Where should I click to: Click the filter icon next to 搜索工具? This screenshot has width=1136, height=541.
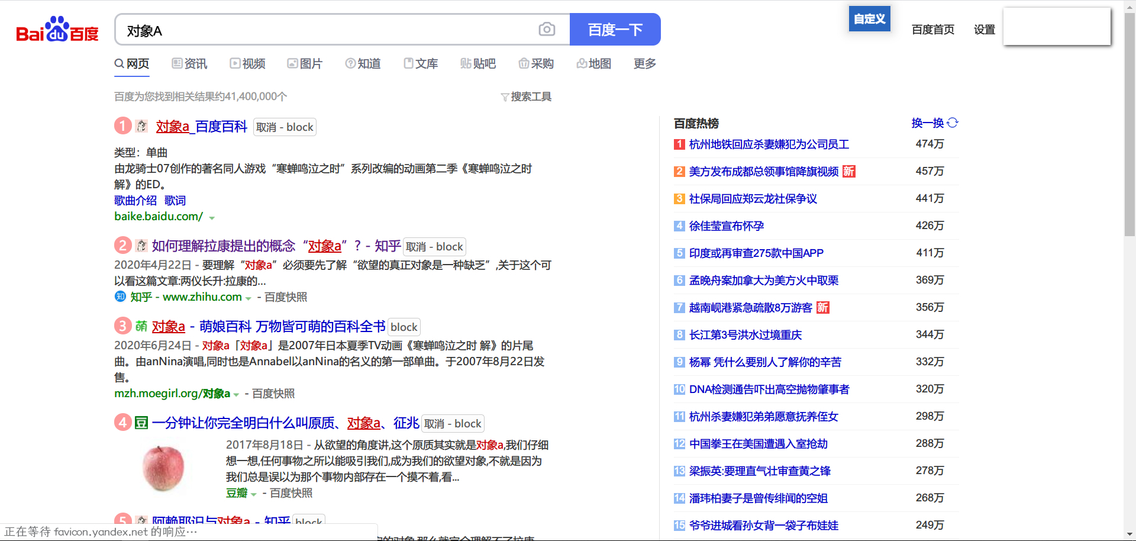(505, 97)
